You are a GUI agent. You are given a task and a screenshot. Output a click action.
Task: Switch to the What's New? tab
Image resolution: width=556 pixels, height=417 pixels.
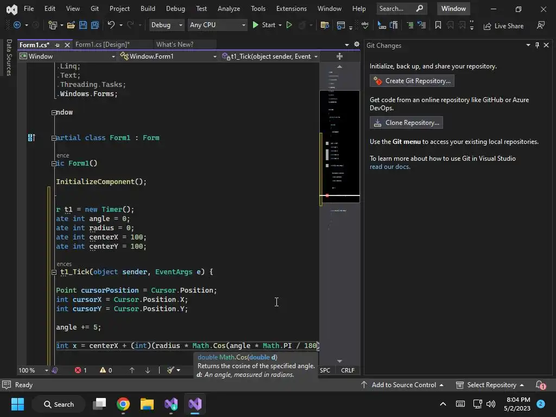tap(175, 45)
